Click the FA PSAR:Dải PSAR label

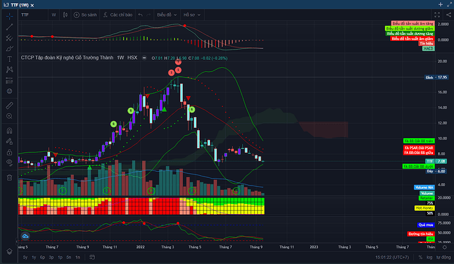[418, 147]
